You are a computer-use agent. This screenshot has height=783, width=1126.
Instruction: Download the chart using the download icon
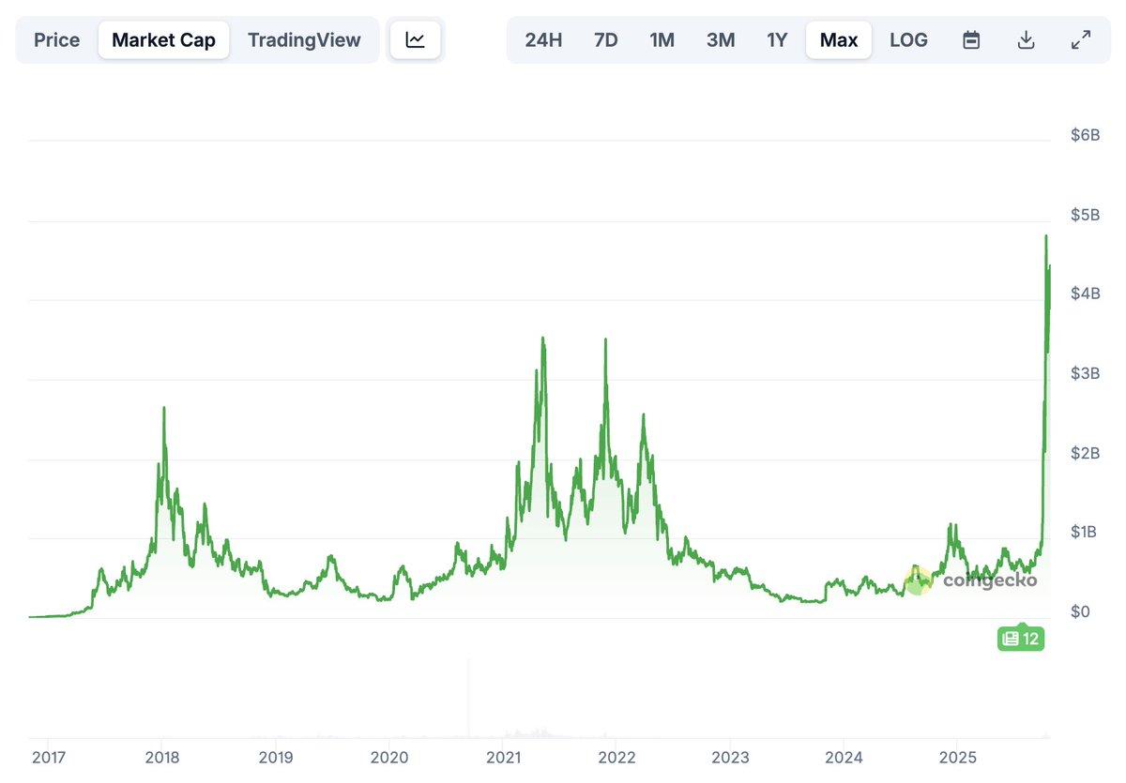[1026, 39]
